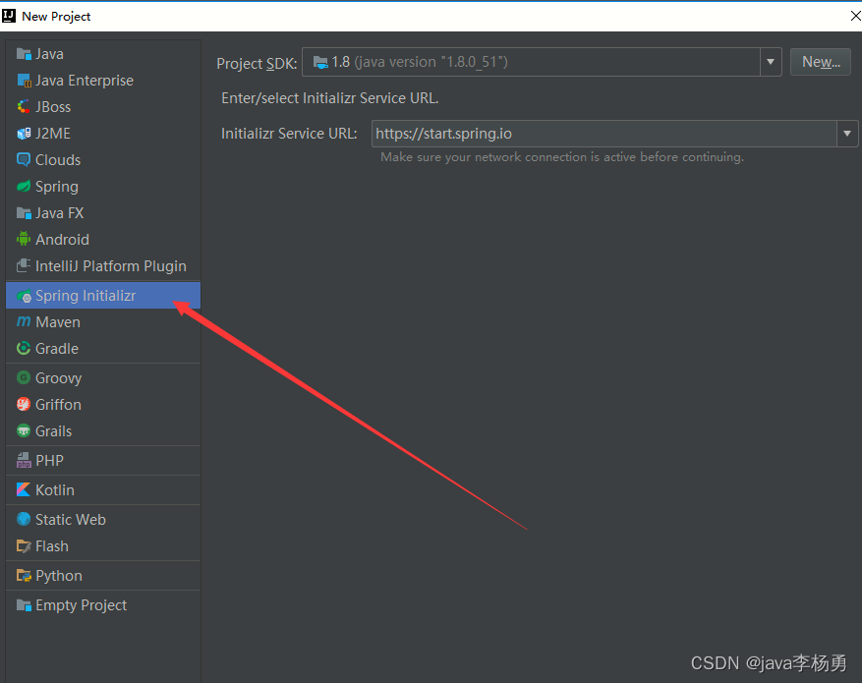The width and height of the screenshot is (862, 683).
Task: Pick the Empty Project label
Action: (82, 605)
